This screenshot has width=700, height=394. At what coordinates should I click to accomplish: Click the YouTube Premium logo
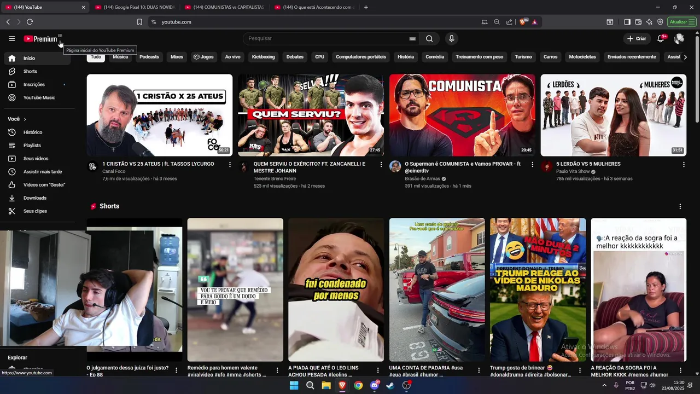(40, 39)
